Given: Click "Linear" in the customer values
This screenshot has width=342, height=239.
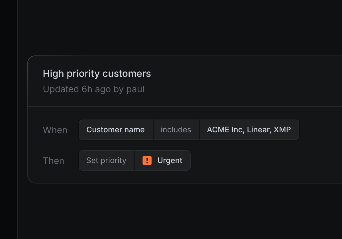Looking at the screenshot, I should tap(258, 130).
